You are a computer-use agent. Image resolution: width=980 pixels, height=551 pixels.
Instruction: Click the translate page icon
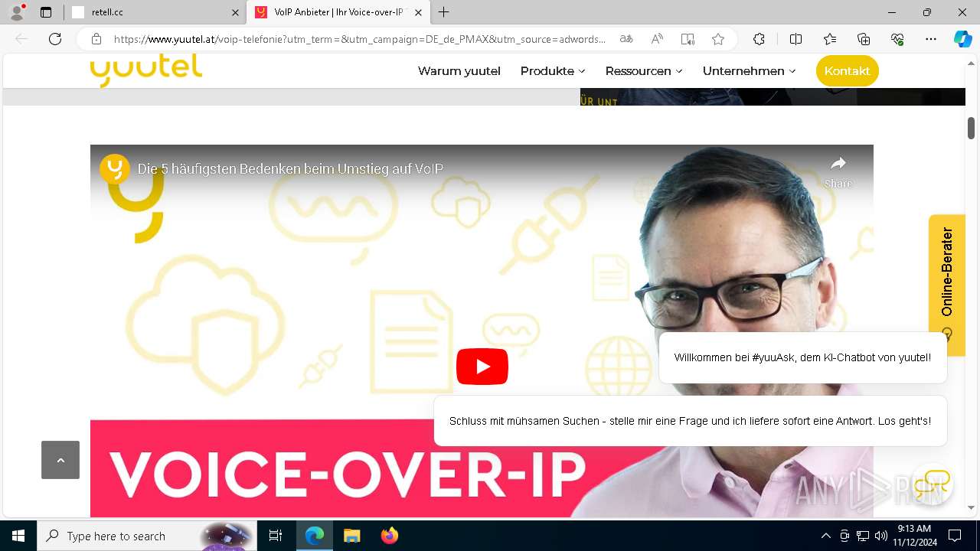(626, 39)
